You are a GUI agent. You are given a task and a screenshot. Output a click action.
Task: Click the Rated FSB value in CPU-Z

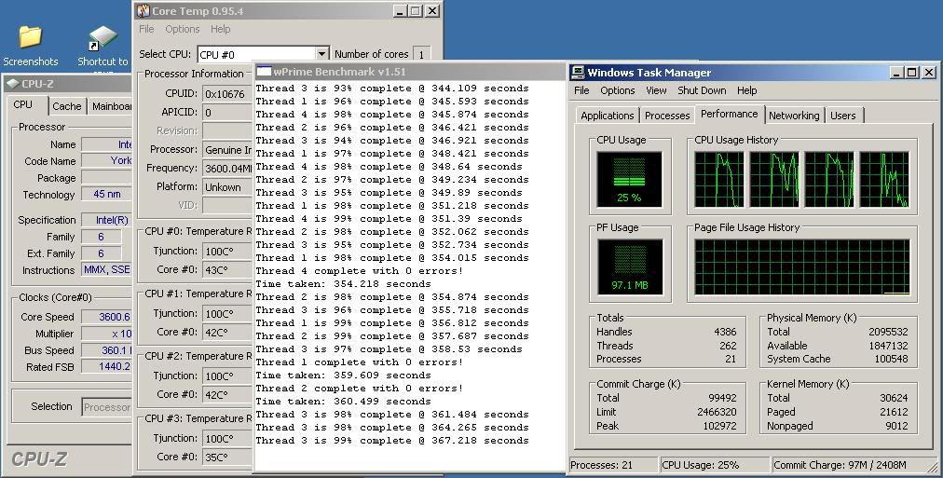click(106, 367)
